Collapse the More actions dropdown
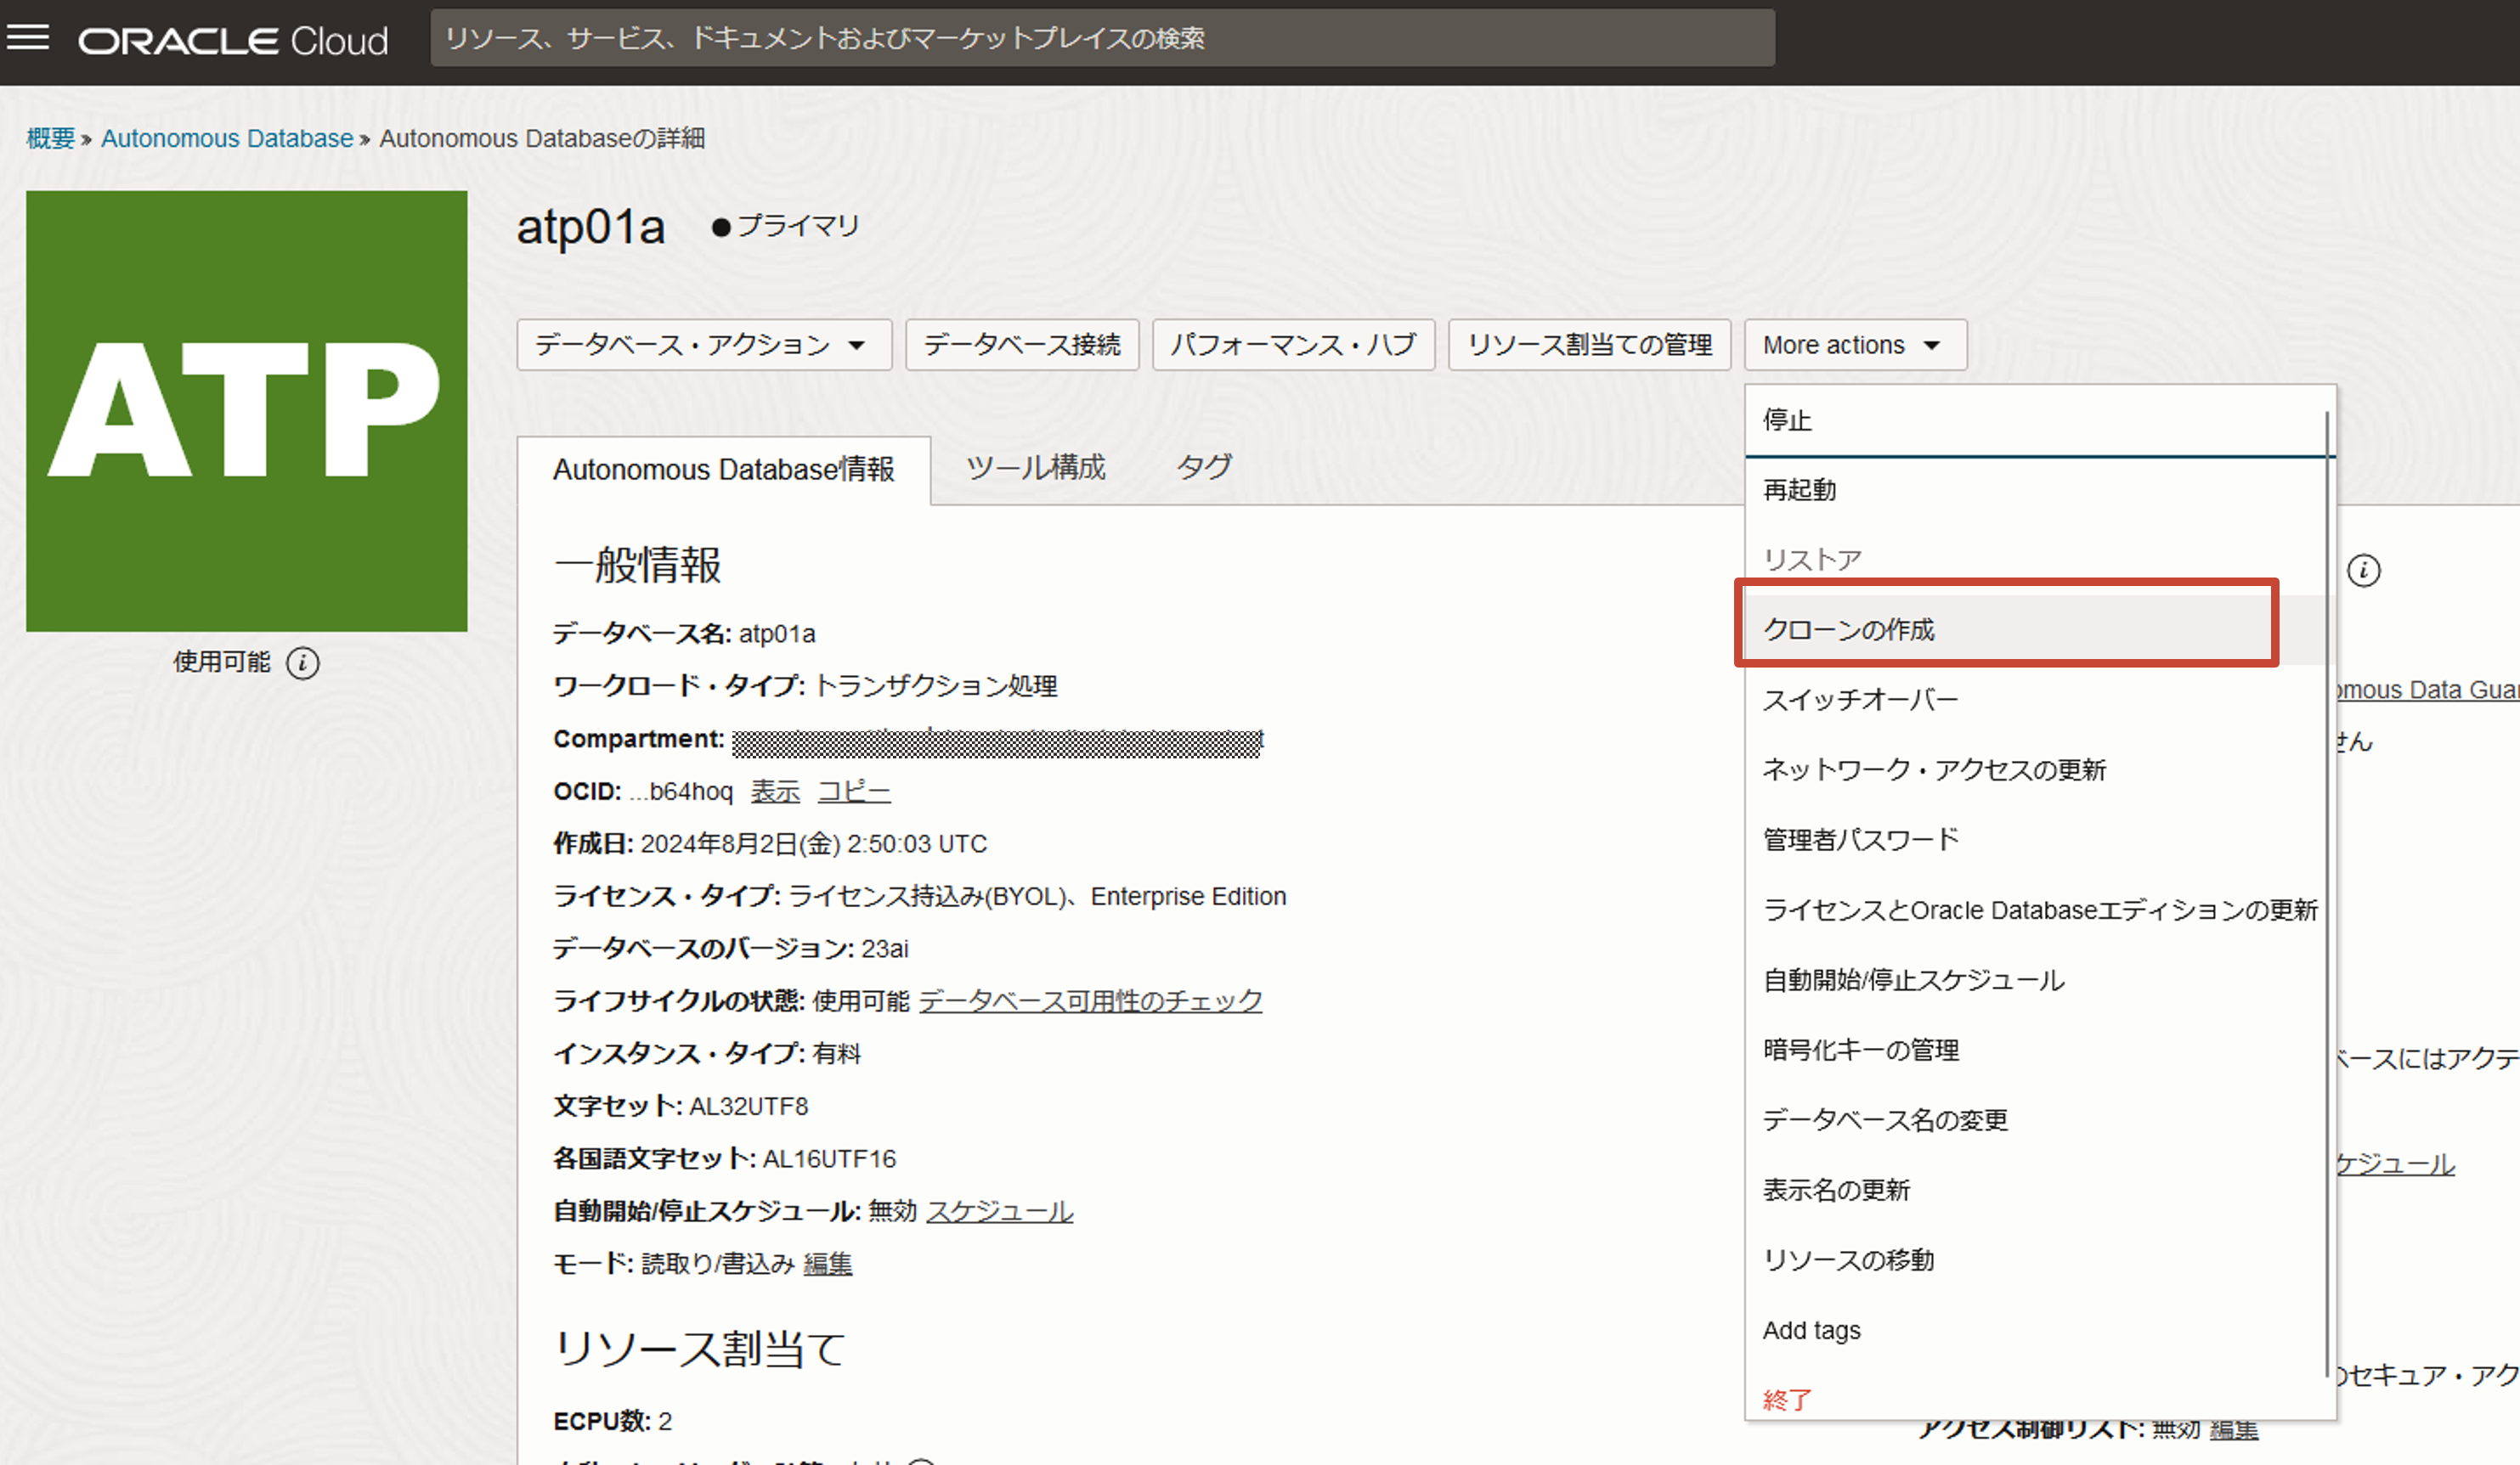 click(x=1854, y=345)
